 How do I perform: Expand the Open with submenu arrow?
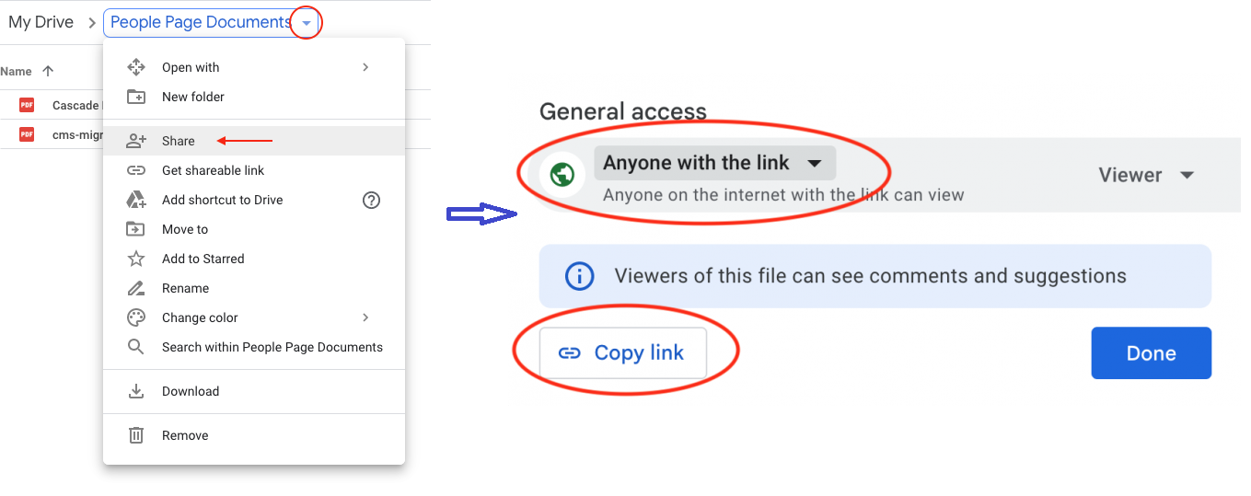click(x=365, y=67)
